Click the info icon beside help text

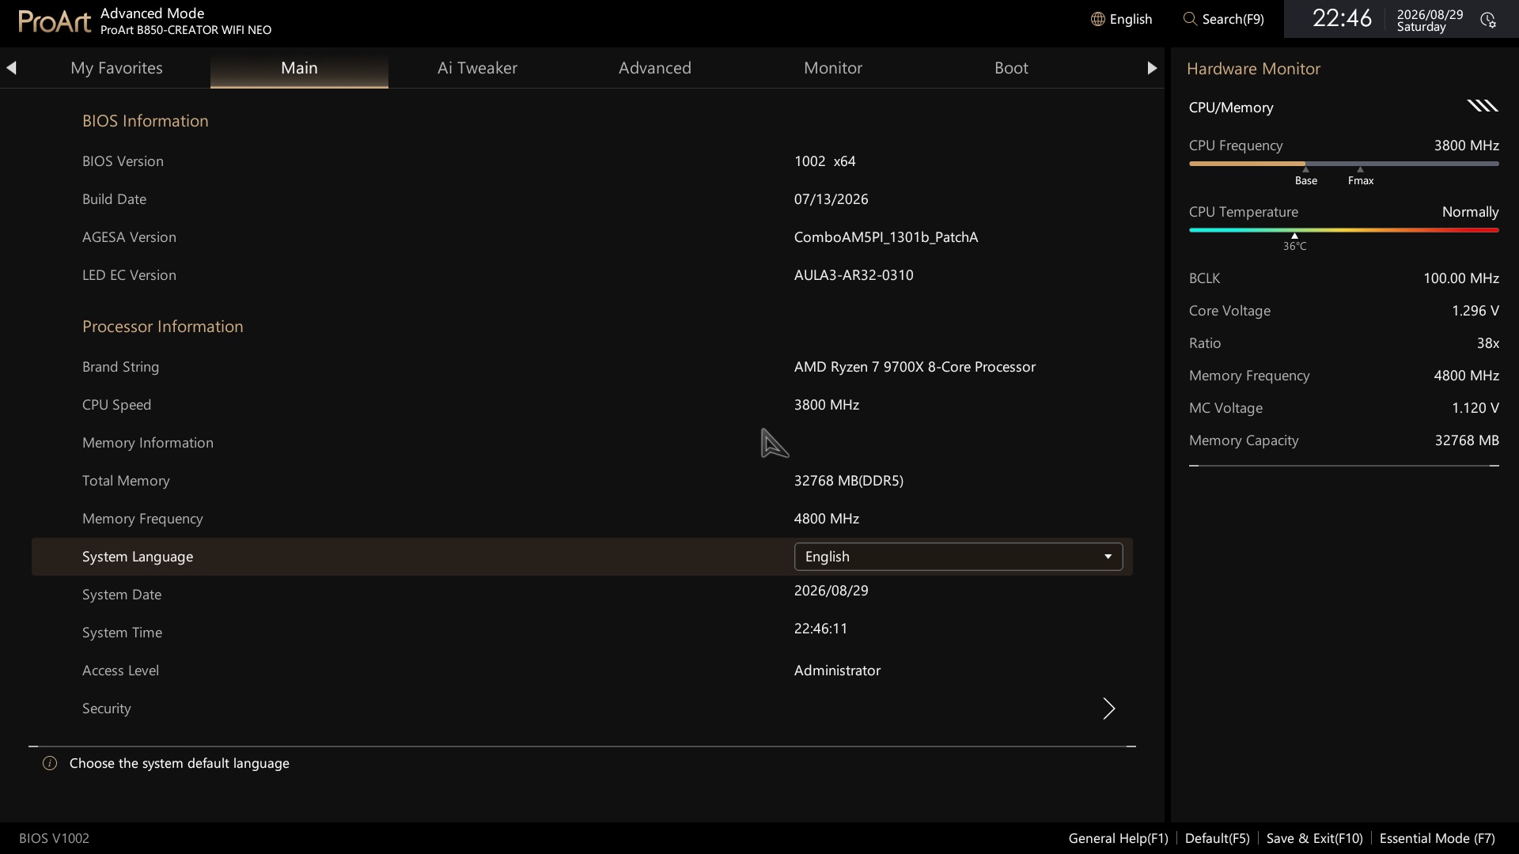pyautogui.click(x=50, y=763)
